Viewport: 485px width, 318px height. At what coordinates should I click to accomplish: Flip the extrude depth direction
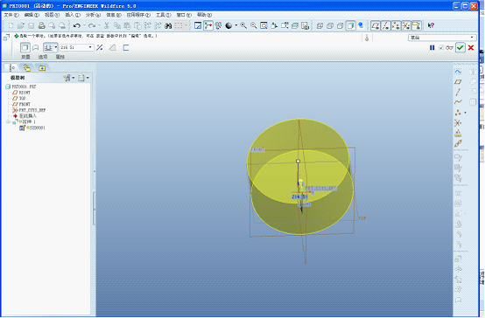point(100,47)
